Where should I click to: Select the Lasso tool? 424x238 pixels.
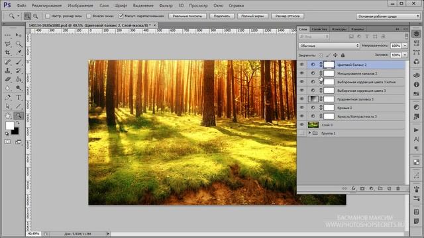click(7, 44)
